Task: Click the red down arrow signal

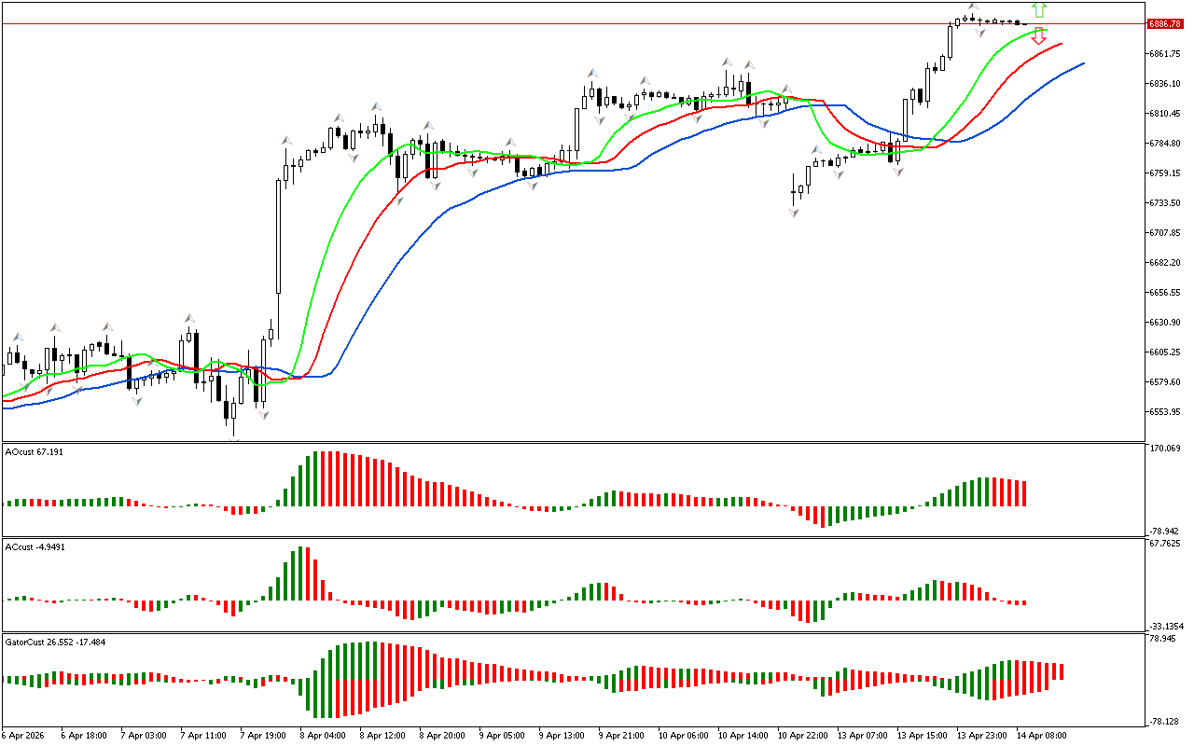Action: coord(1039,36)
